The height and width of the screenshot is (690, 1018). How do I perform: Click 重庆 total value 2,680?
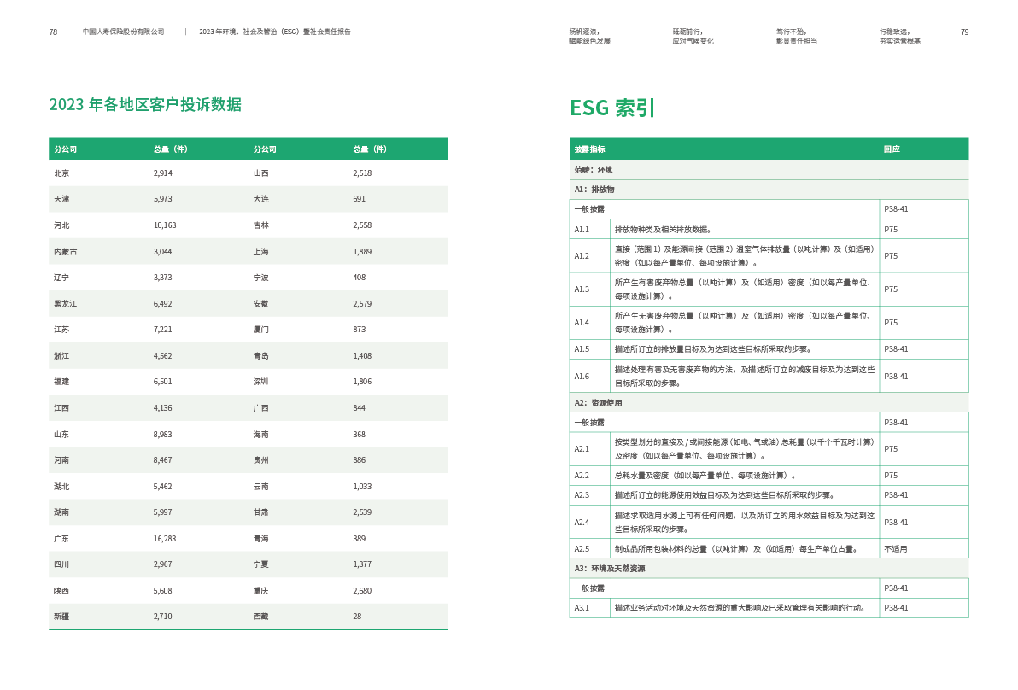[362, 591]
